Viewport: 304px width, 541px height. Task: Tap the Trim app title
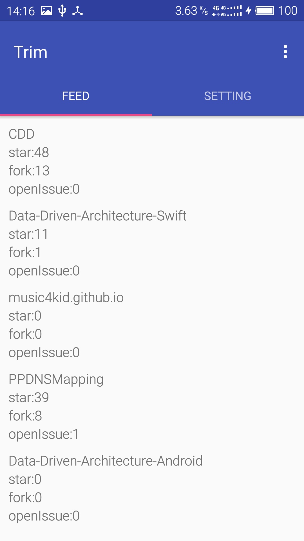click(x=30, y=52)
